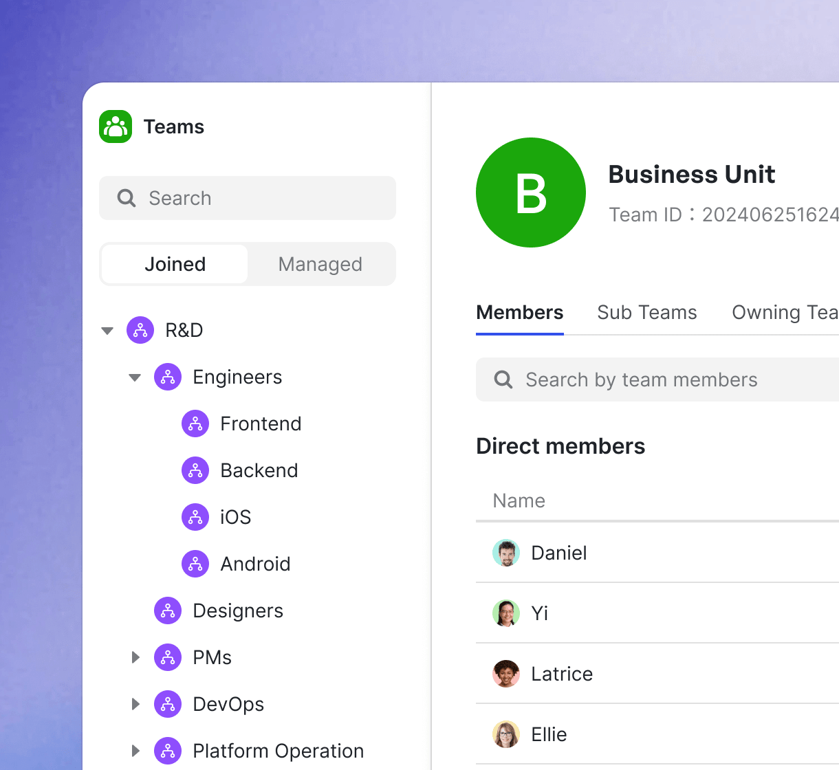Switch to the Managed teams view
The height and width of the screenshot is (770, 839).
coord(320,264)
